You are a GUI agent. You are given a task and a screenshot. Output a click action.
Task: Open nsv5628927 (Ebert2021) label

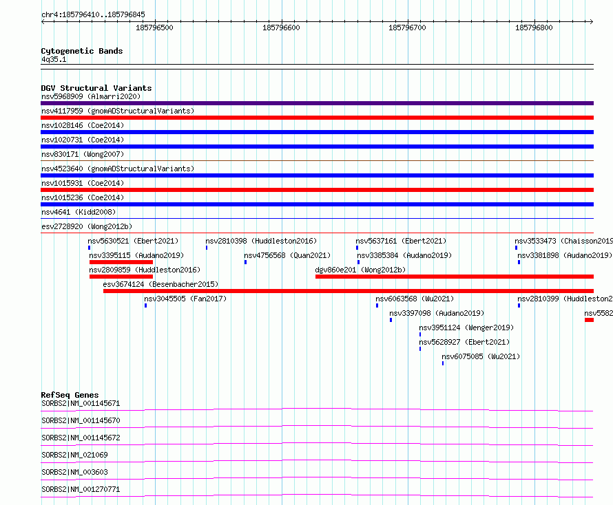464,342
